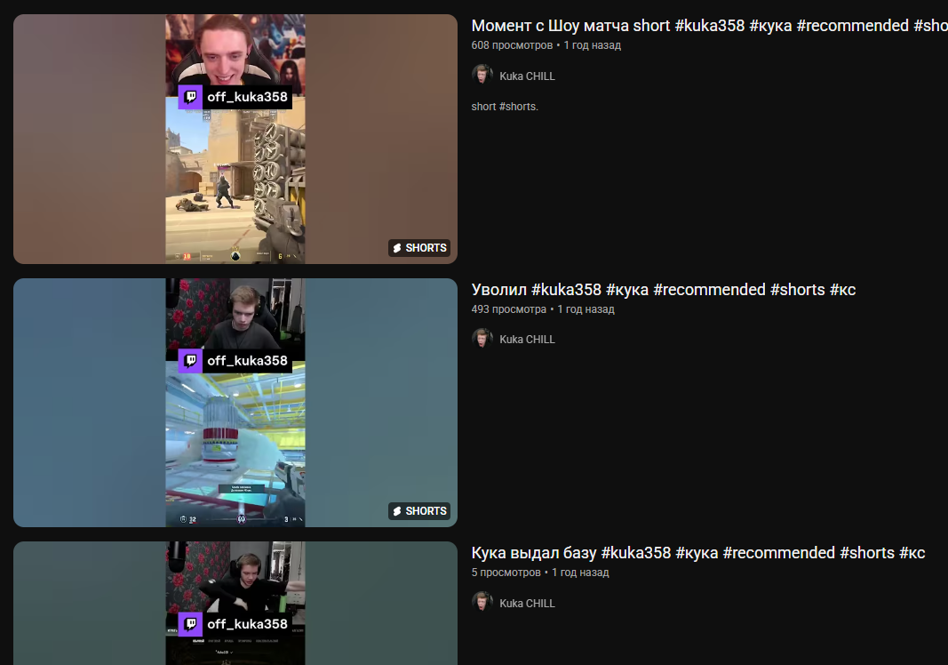Open Kuka CHILL channel name under 'Момент с Шоу матча'
Screen dimensions: 948x665
[x=527, y=76]
